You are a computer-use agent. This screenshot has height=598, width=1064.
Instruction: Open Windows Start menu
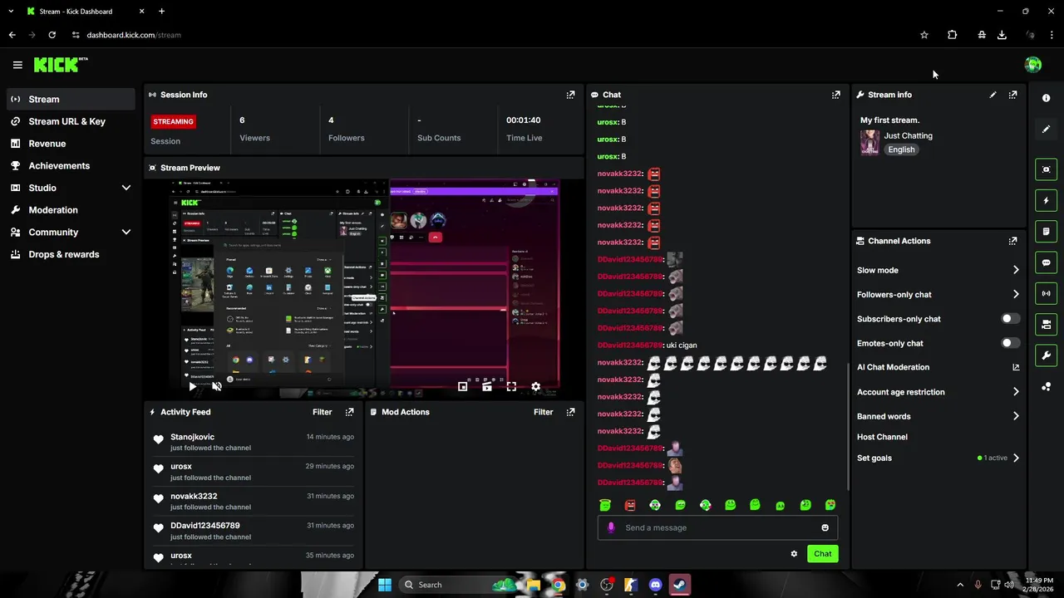(385, 585)
